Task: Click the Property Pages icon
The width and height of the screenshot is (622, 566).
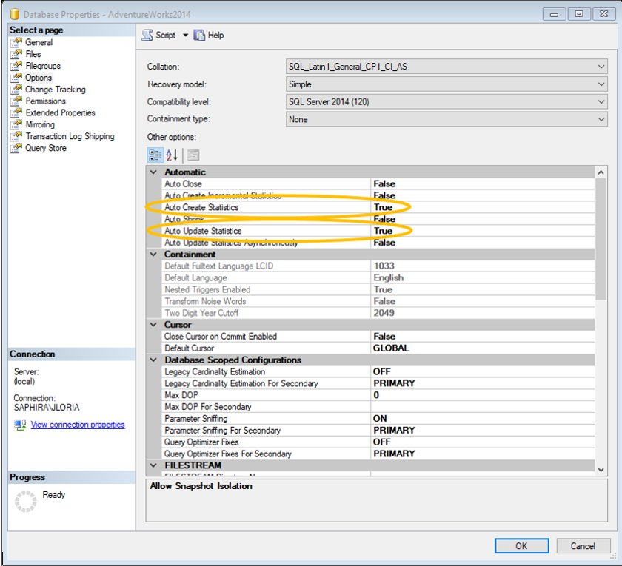Action: click(193, 155)
